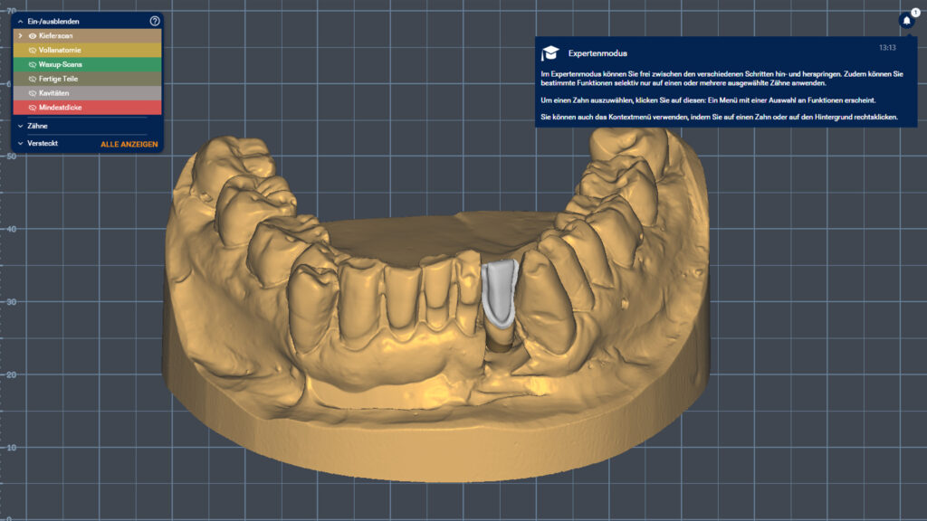
Task: Show the Waxup-Scans layer via eye icon
Action: point(33,64)
